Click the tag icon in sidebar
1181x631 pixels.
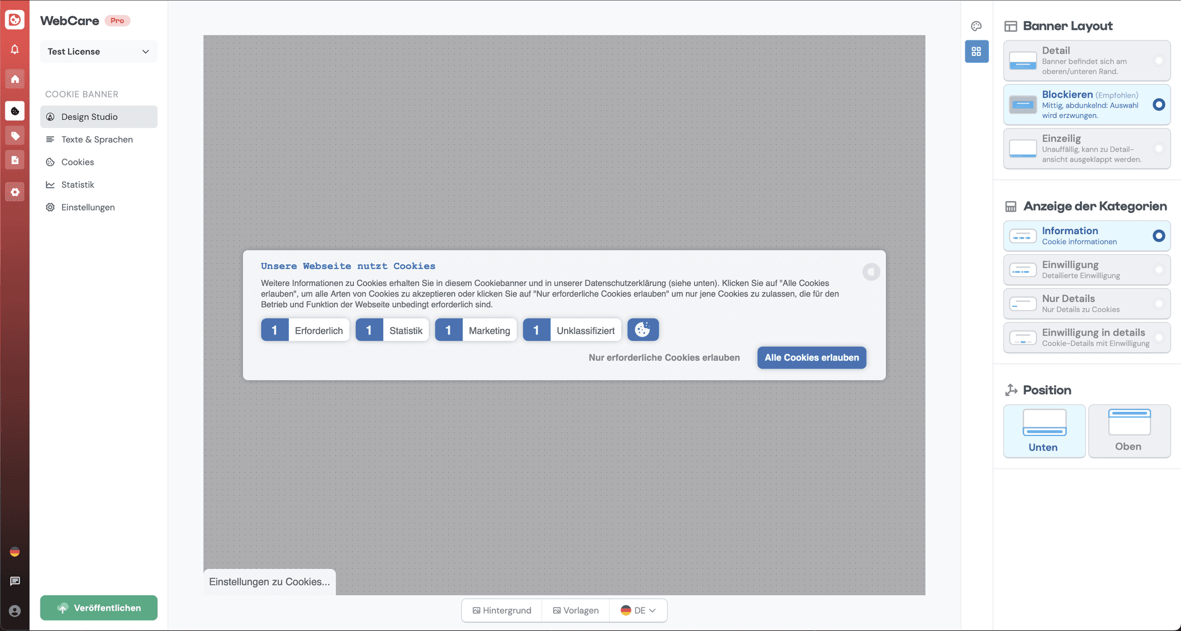click(x=15, y=136)
